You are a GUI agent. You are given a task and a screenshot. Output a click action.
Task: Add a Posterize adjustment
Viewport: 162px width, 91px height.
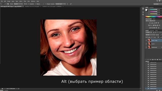pos(152,28)
